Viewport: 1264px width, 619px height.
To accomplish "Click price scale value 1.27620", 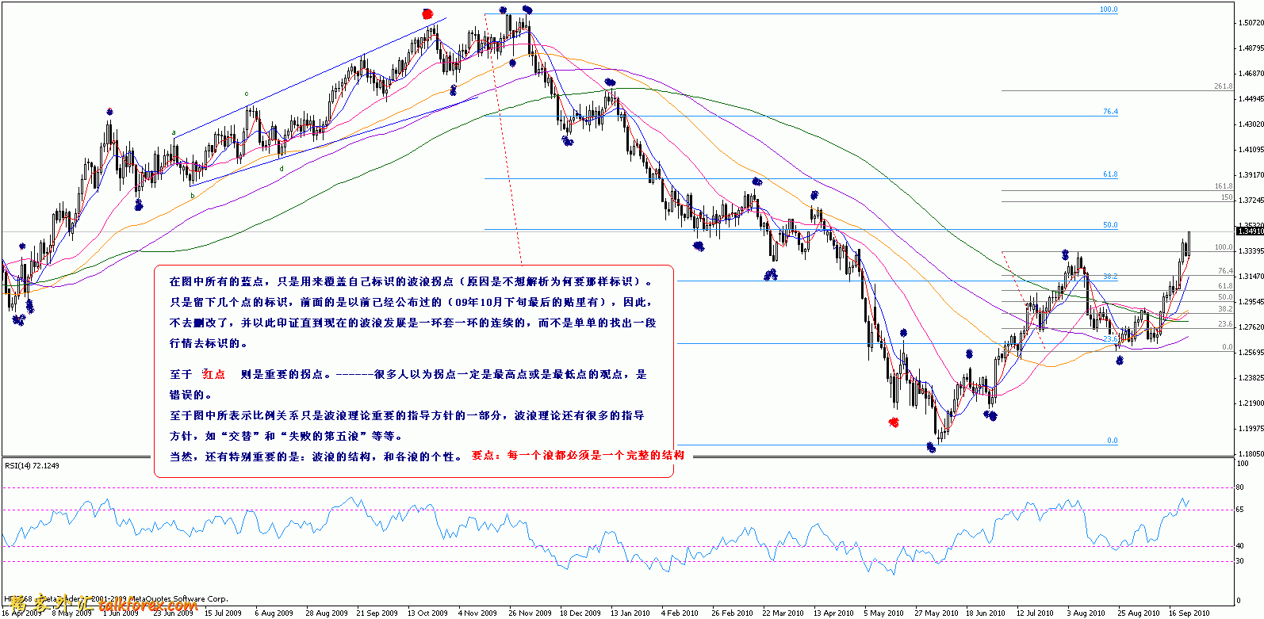I will tap(1251, 327).
